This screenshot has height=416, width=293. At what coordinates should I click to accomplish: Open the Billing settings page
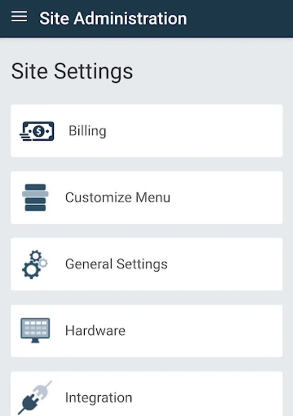[x=146, y=131]
